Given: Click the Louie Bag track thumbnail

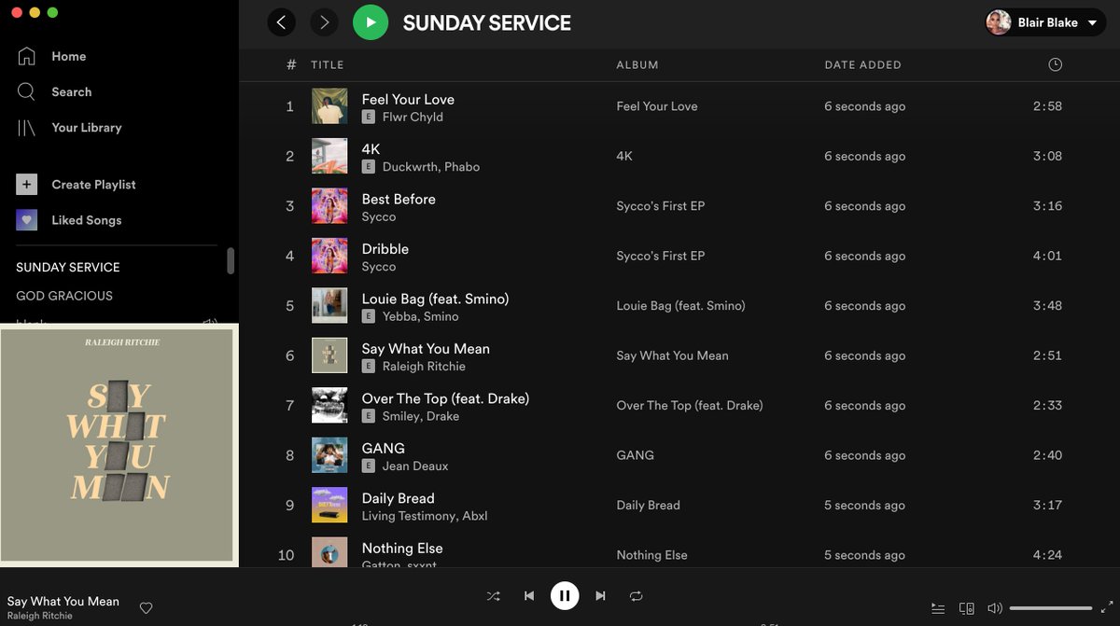Looking at the screenshot, I should click(x=329, y=306).
